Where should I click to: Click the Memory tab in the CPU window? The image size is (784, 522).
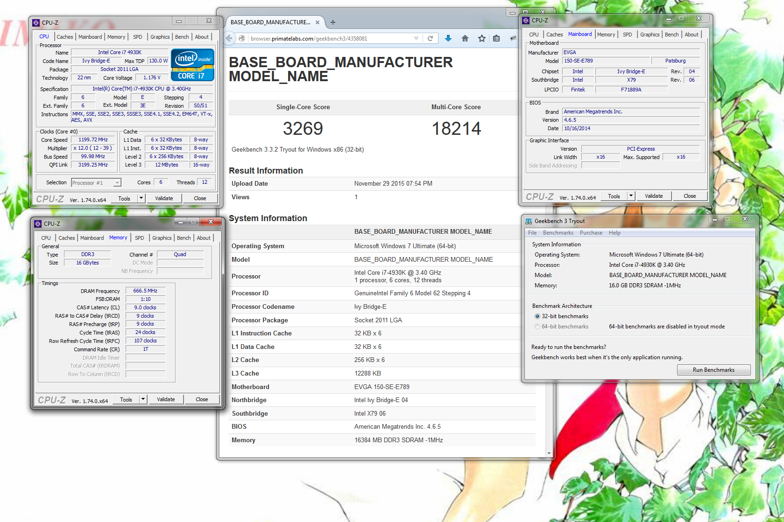pyautogui.click(x=116, y=37)
